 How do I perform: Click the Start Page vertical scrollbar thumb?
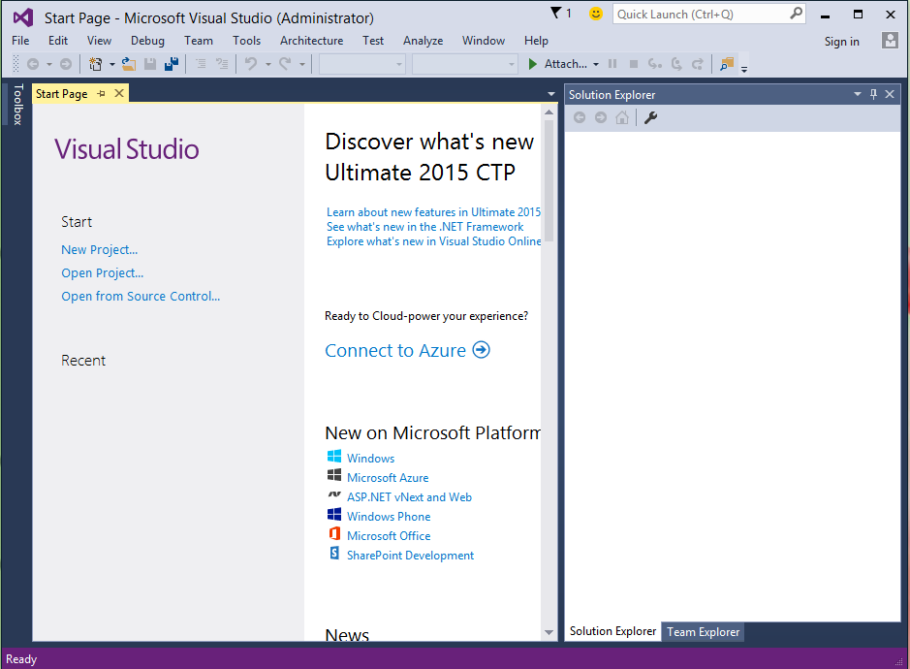pyautogui.click(x=549, y=180)
